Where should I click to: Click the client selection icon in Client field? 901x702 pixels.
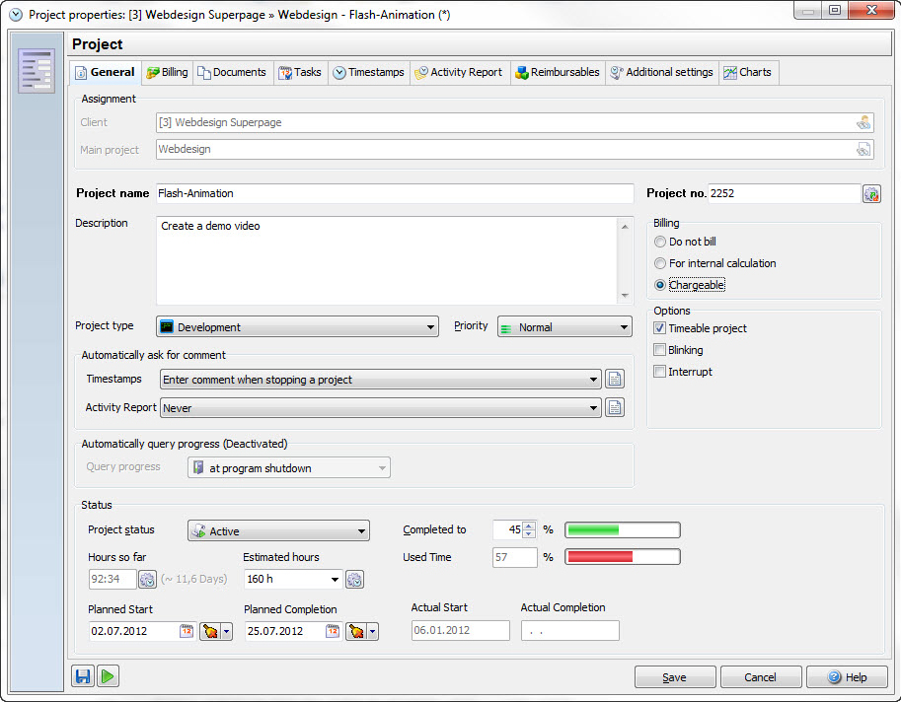tap(863, 123)
